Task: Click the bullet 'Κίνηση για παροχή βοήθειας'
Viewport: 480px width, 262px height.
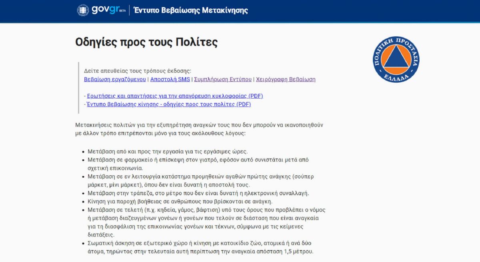Action: tap(180, 201)
